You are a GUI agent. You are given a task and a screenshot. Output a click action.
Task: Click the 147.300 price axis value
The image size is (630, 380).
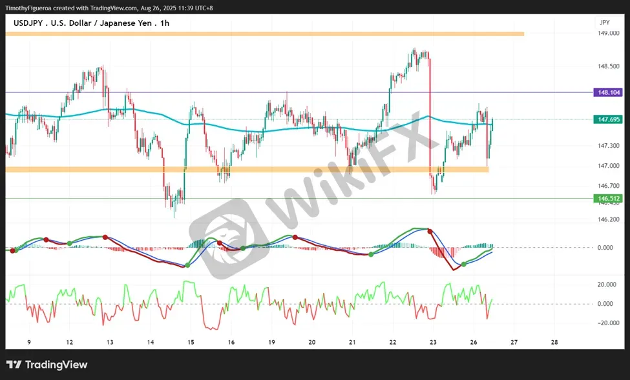[x=608, y=146]
